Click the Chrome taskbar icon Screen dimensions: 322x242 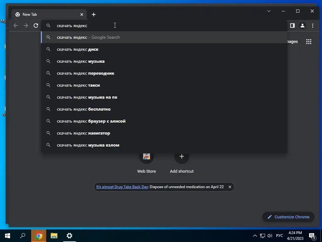[x=39, y=236]
